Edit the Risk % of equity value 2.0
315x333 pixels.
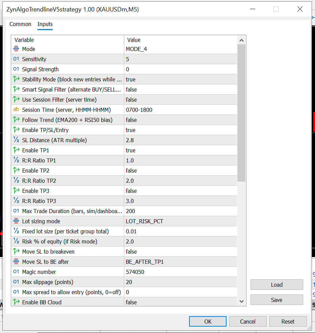(x=180, y=241)
